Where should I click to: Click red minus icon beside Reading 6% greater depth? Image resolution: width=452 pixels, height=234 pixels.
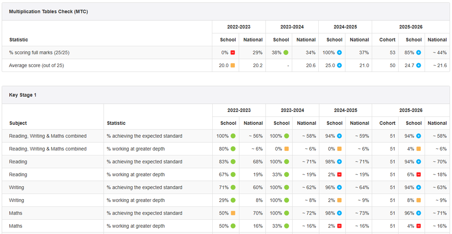pos(418,174)
